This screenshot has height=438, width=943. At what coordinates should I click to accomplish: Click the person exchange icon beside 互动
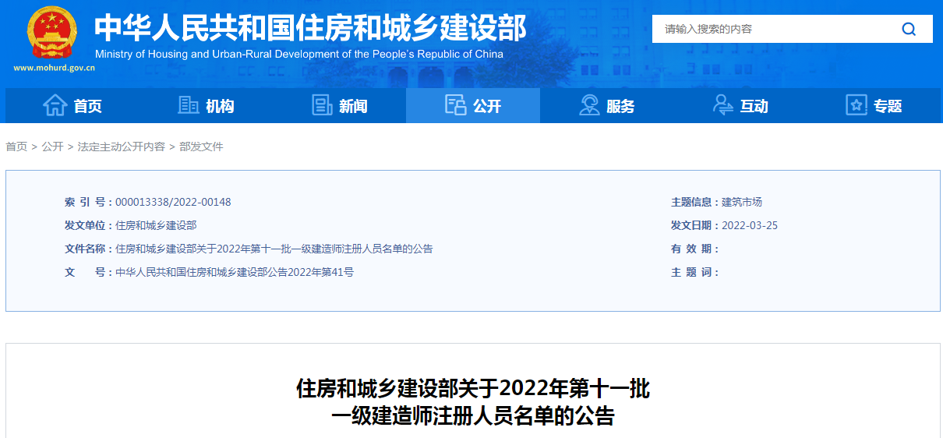(x=723, y=105)
